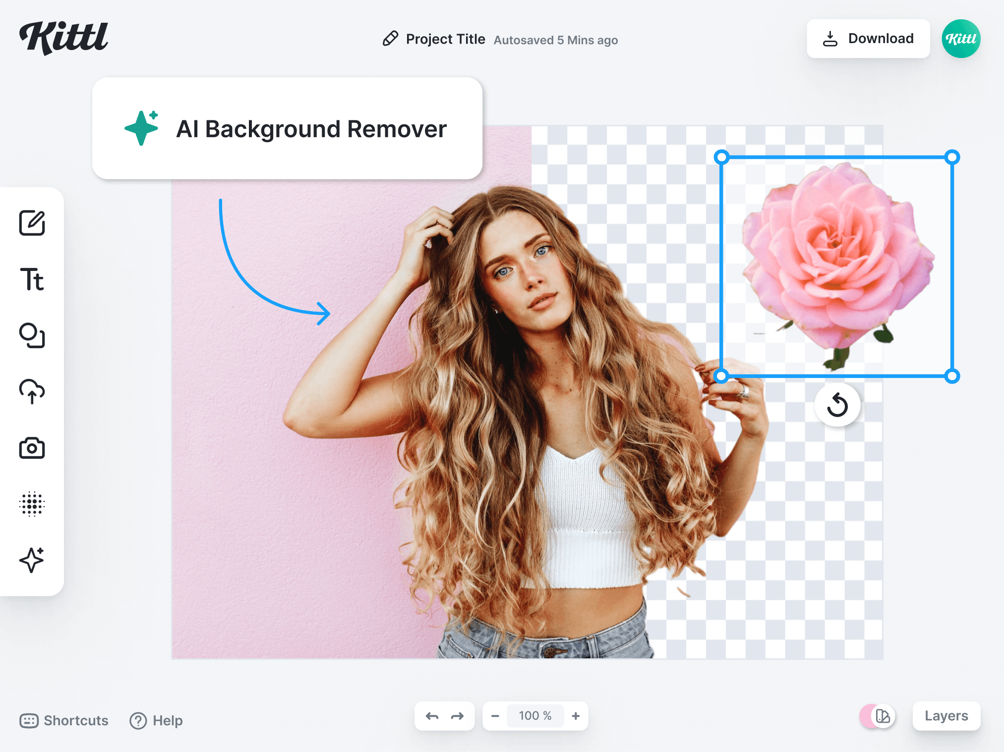Screen dimensions: 1004x752
Task: Open the Shapes elements tool
Action: click(32, 335)
